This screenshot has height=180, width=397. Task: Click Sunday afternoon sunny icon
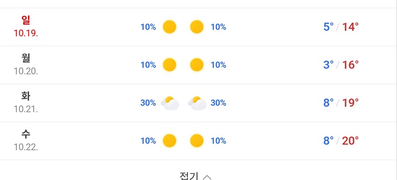(197, 27)
